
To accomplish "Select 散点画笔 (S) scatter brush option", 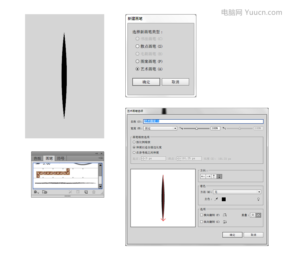I will coord(149,47).
